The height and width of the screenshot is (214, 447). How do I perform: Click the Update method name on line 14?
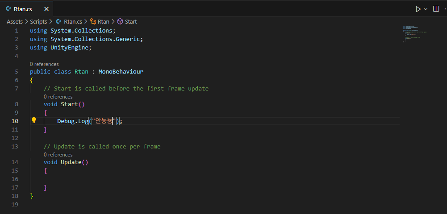point(71,162)
